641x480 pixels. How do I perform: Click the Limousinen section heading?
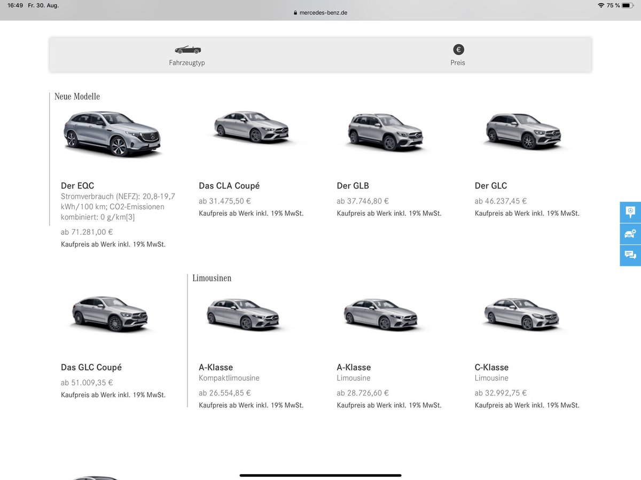[x=212, y=278]
